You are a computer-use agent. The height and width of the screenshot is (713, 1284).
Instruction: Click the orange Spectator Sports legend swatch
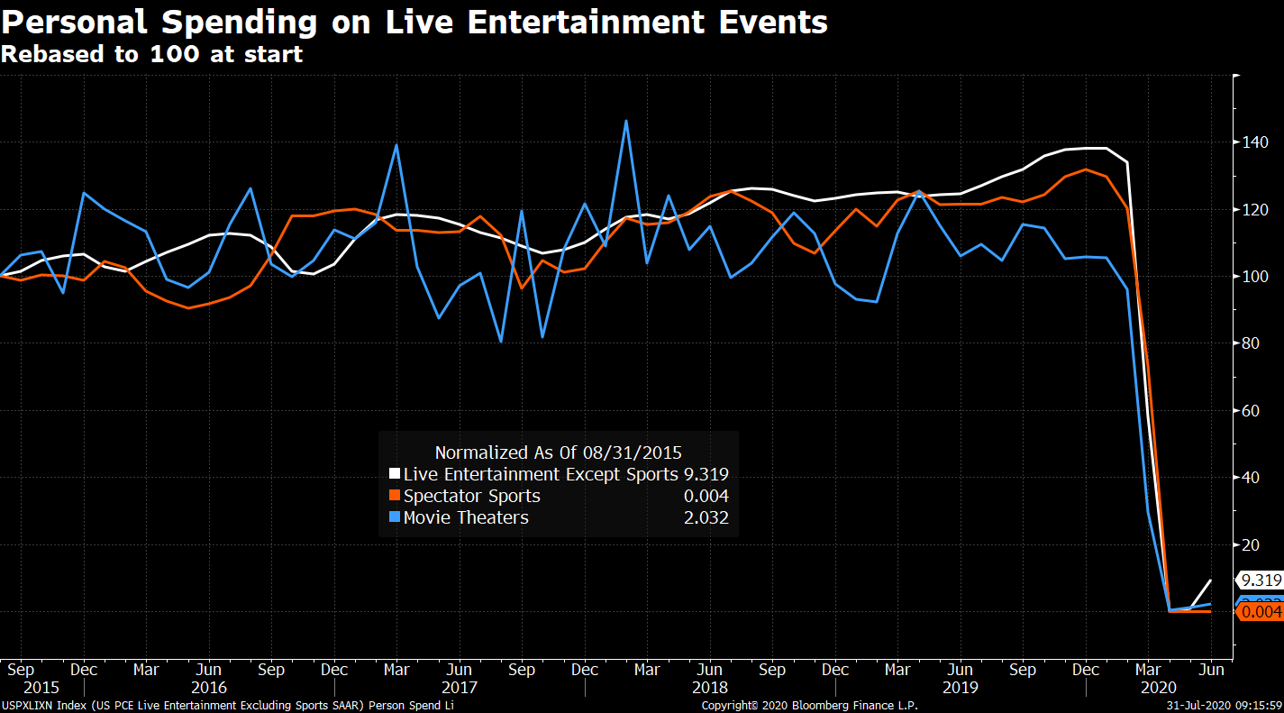(394, 496)
